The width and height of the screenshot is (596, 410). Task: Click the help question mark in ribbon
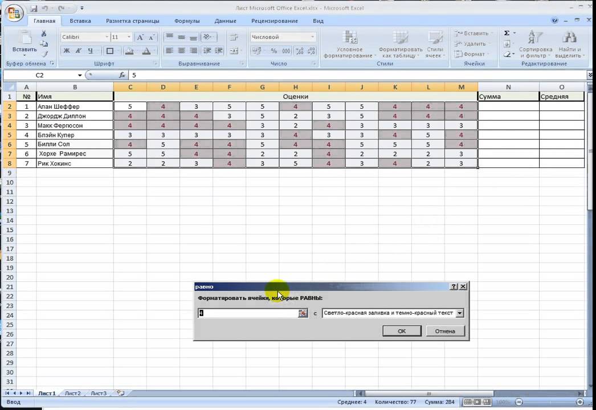point(554,20)
